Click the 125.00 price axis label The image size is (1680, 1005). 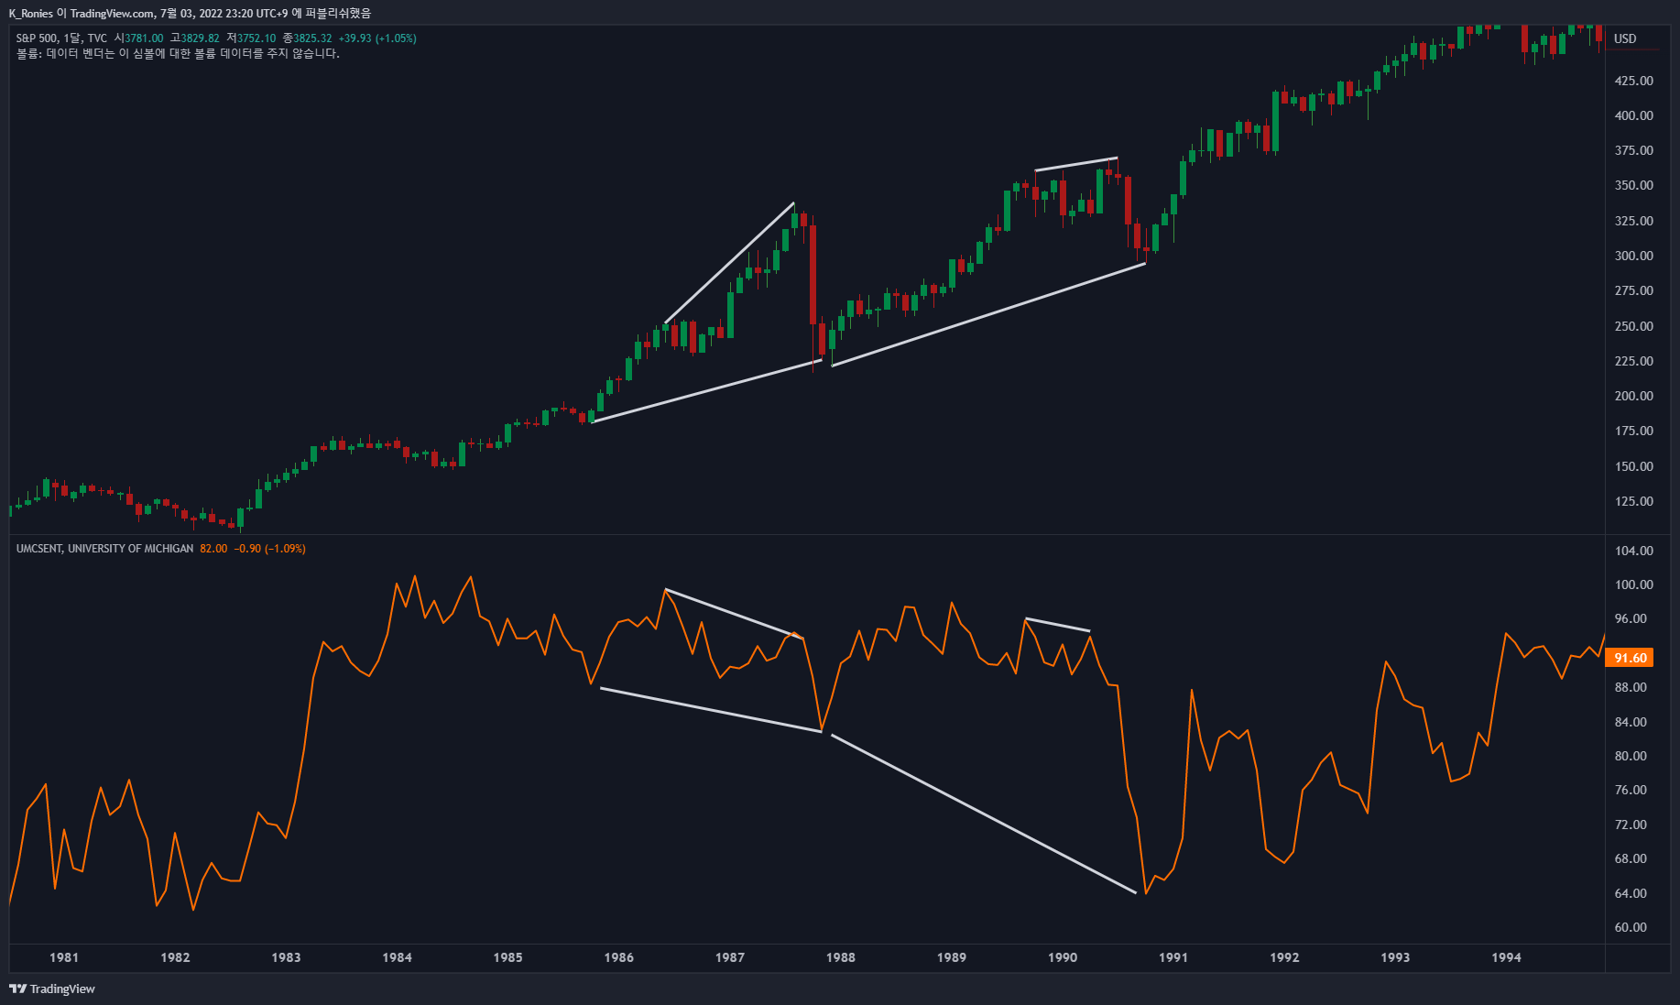1633,501
